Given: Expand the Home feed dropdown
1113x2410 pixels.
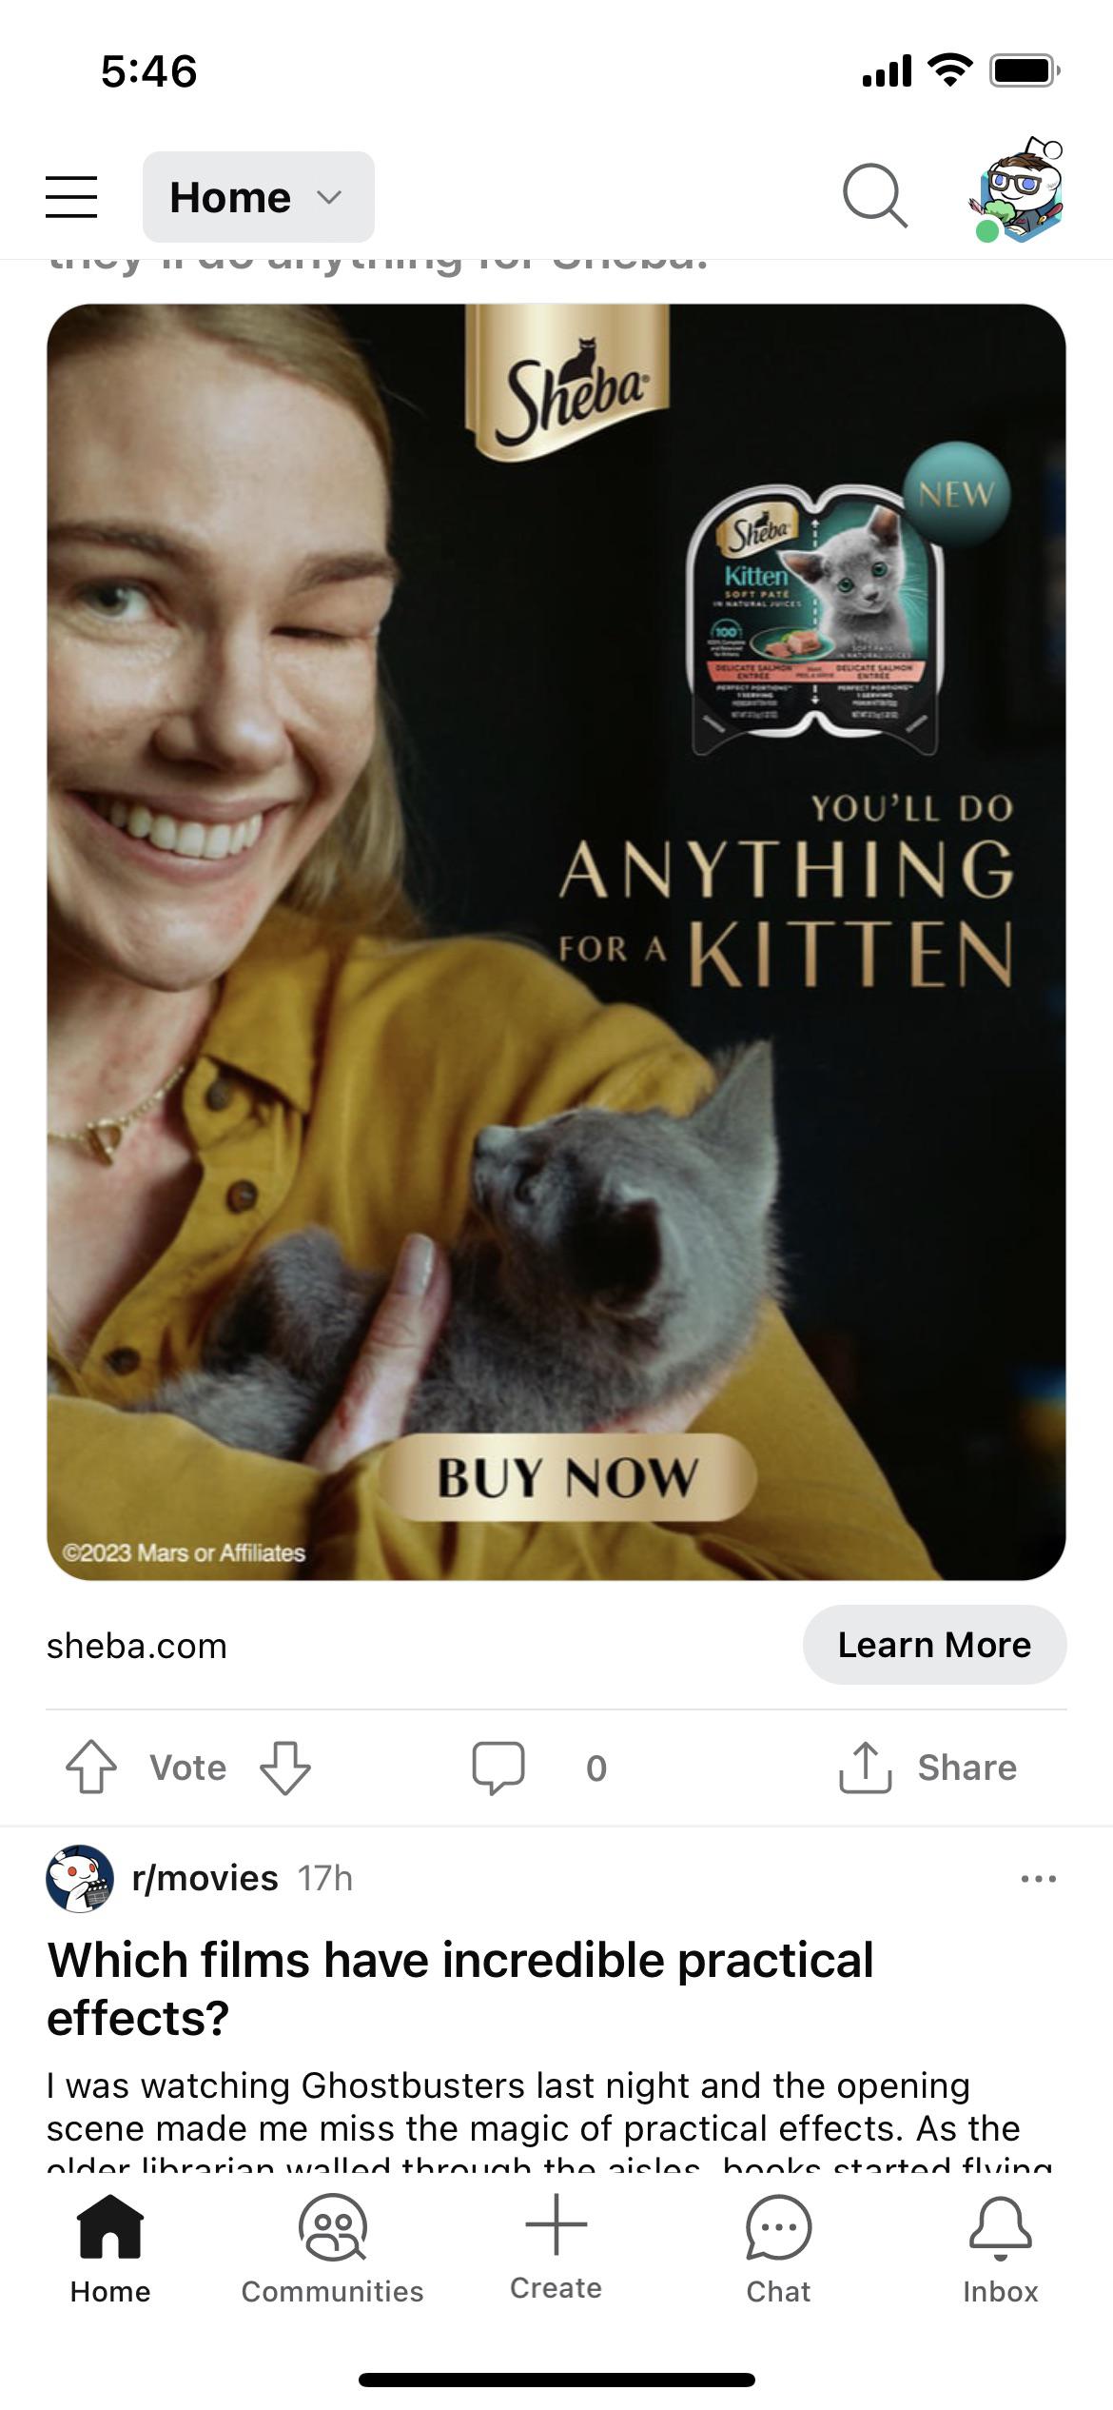Looking at the screenshot, I should click(x=259, y=197).
